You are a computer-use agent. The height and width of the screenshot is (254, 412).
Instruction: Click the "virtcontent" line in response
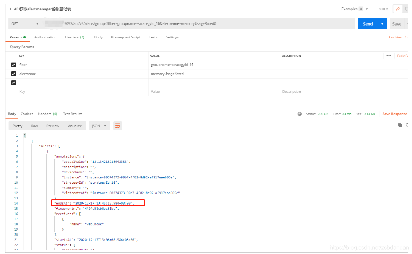coord(121,193)
